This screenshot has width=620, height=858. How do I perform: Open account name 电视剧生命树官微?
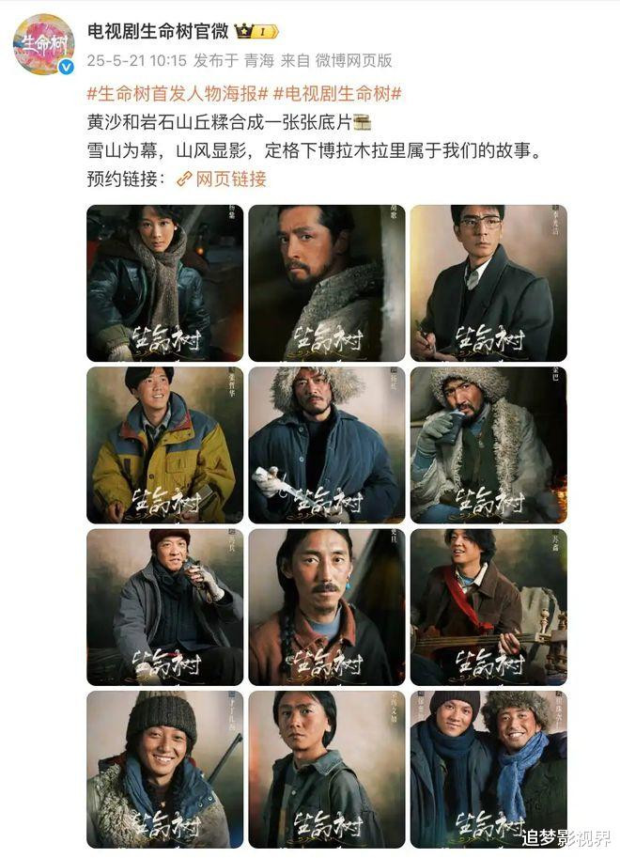coord(158,32)
